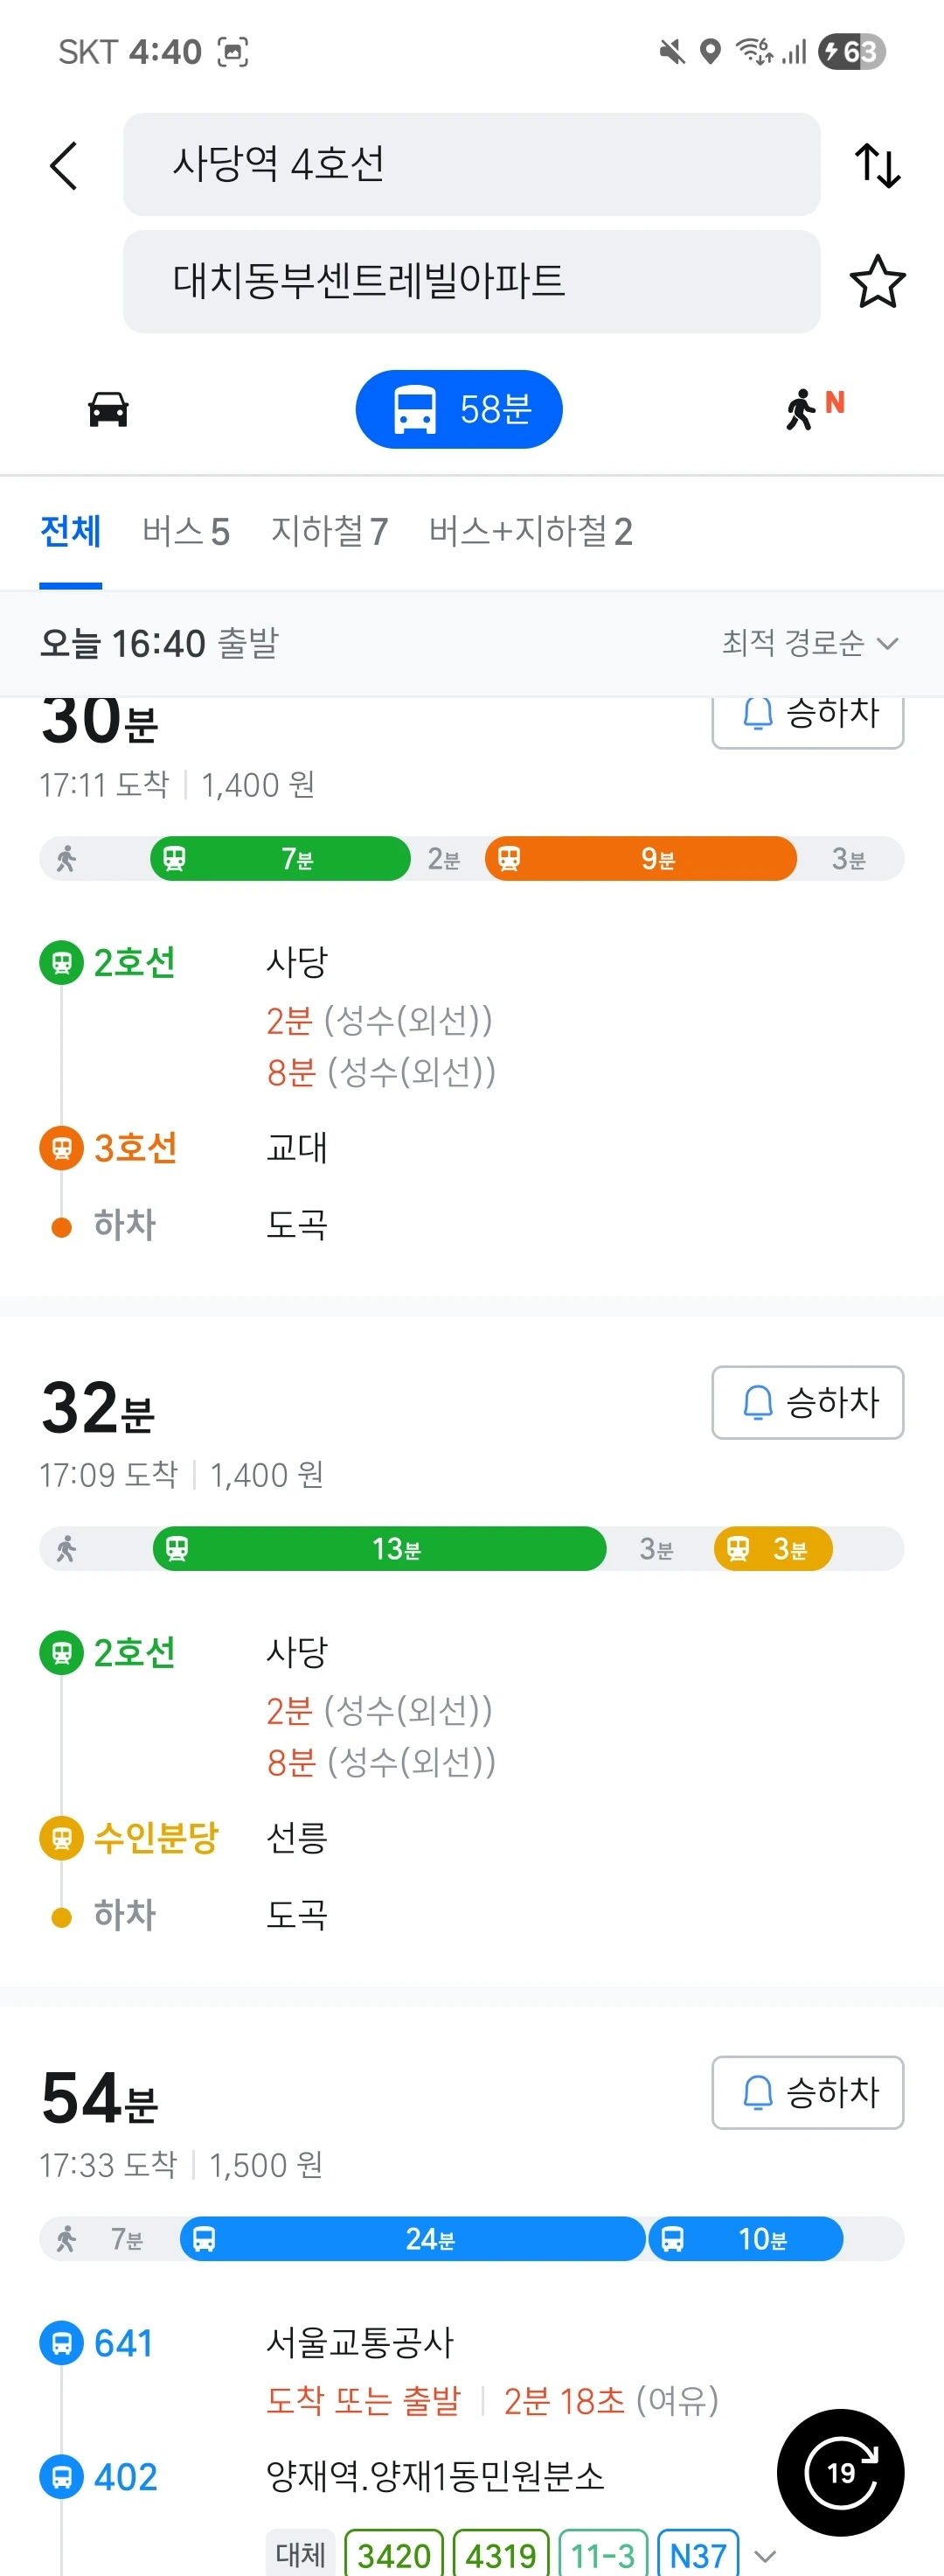Edit the 사당역 4호선 origin field

(x=471, y=164)
